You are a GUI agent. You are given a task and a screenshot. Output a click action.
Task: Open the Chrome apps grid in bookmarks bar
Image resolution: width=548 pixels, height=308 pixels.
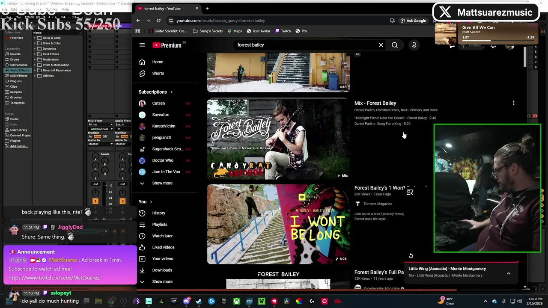137,31
